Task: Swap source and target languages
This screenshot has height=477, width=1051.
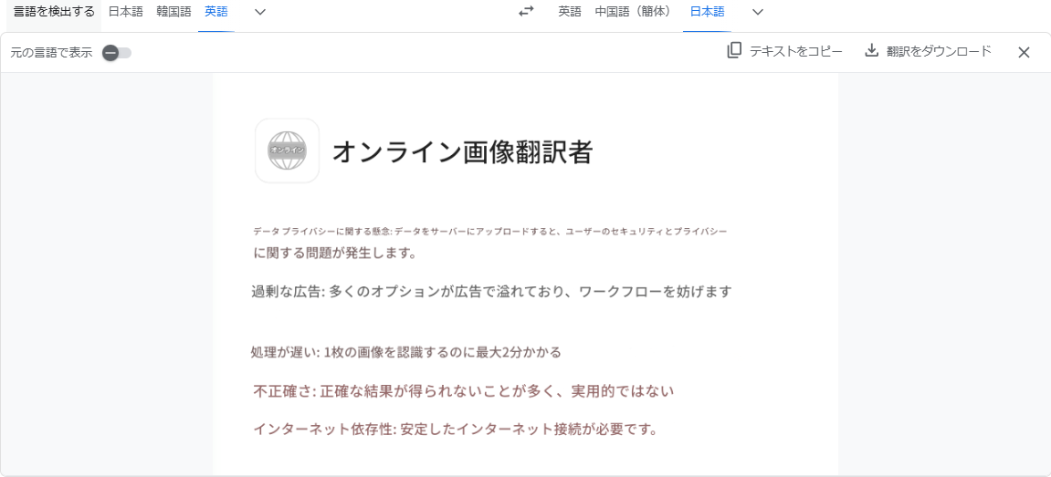Action: 526,11
